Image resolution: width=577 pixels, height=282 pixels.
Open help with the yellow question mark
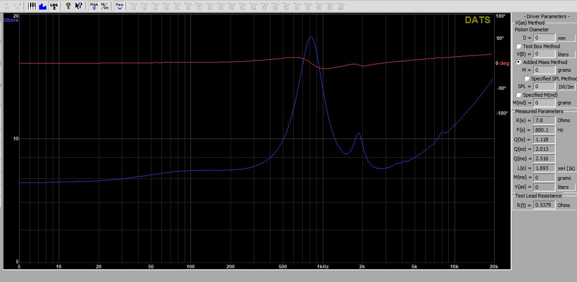68,6
